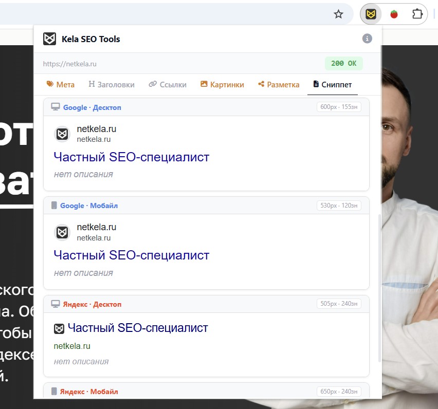
Task: Click the phone icon by Google · Мобайл
Action: coord(54,205)
